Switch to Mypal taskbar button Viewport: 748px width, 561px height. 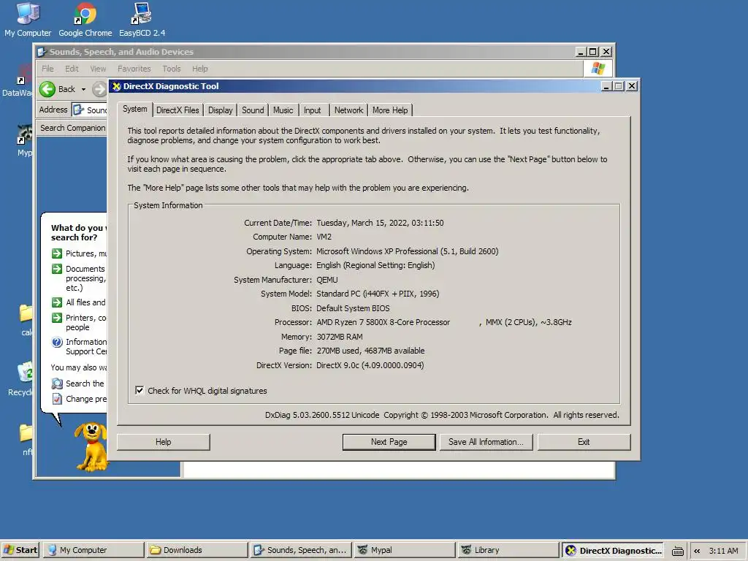[x=405, y=550]
